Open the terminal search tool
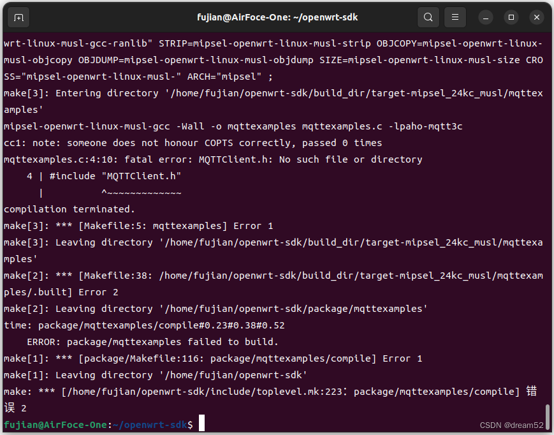 [428, 17]
